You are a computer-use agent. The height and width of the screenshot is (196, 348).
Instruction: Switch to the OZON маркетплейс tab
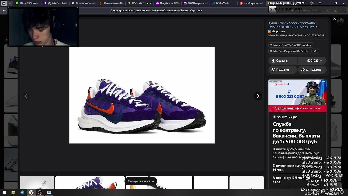(195, 3)
